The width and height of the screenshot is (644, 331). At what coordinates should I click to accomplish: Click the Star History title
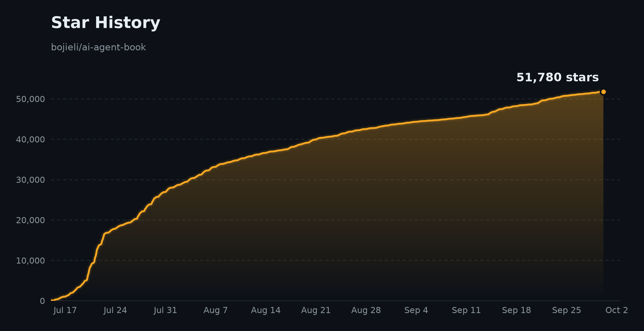pyautogui.click(x=105, y=23)
